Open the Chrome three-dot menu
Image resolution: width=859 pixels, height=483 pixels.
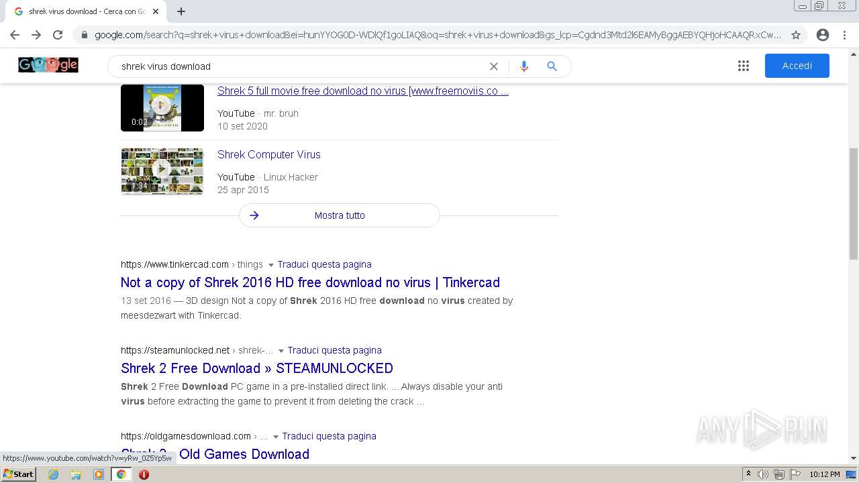pos(846,35)
